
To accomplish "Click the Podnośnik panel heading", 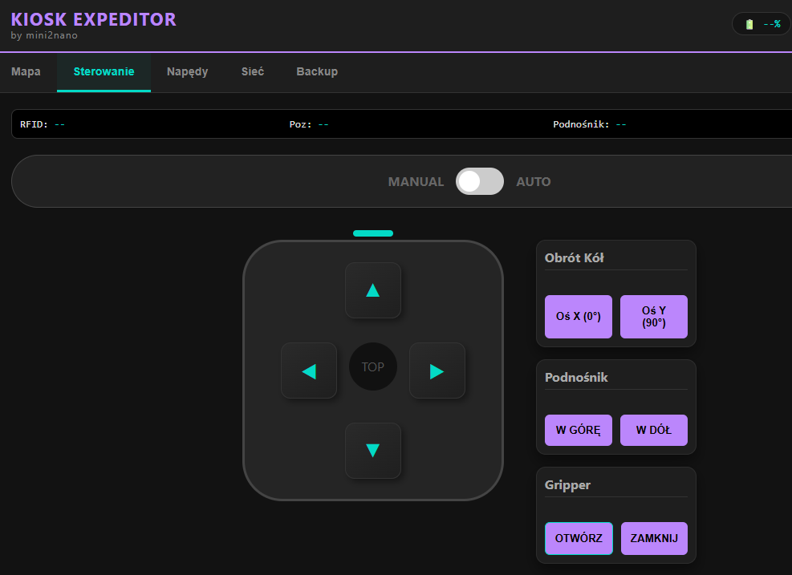I will (x=576, y=378).
